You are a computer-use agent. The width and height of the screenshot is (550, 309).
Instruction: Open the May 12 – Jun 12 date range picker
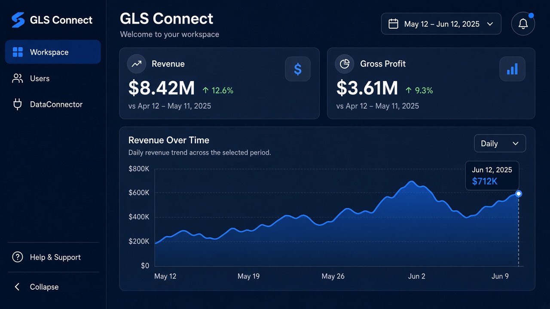(441, 24)
